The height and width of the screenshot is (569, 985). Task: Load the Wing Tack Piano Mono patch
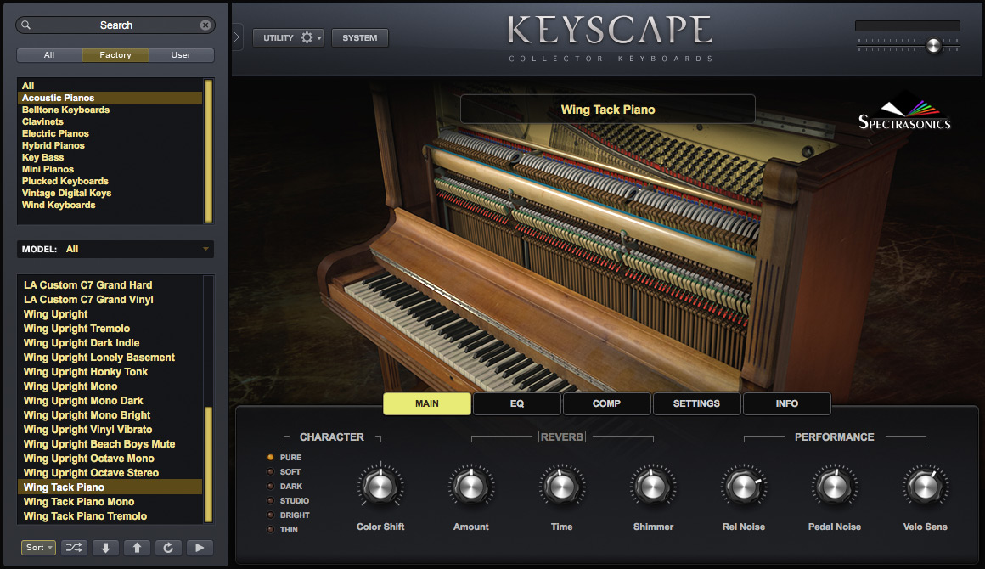pos(110,501)
